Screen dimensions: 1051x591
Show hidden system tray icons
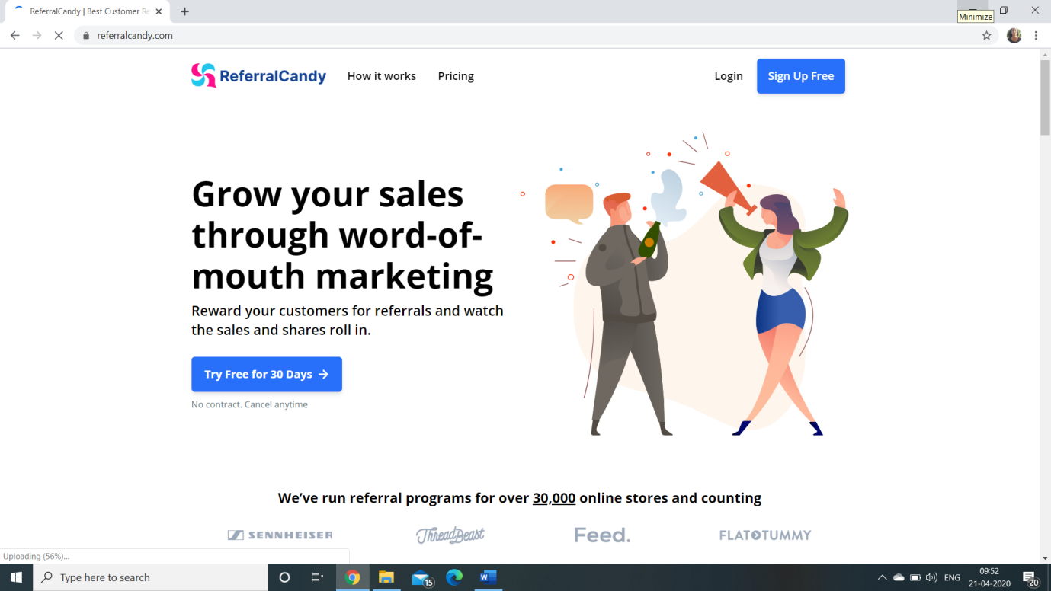coord(882,577)
